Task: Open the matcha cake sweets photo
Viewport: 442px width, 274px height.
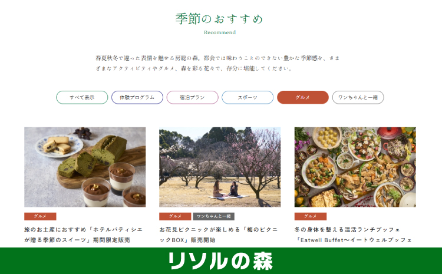Action: pyautogui.click(x=85, y=167)
